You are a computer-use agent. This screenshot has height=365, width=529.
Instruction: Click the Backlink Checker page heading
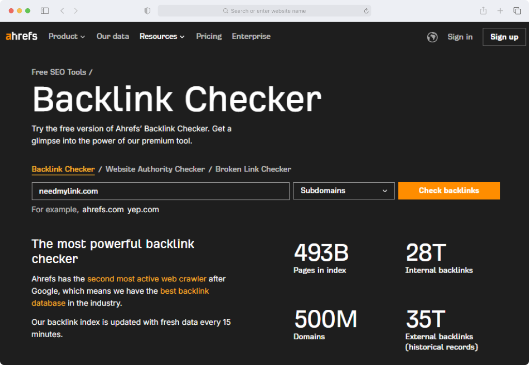(x=177, y=99)
